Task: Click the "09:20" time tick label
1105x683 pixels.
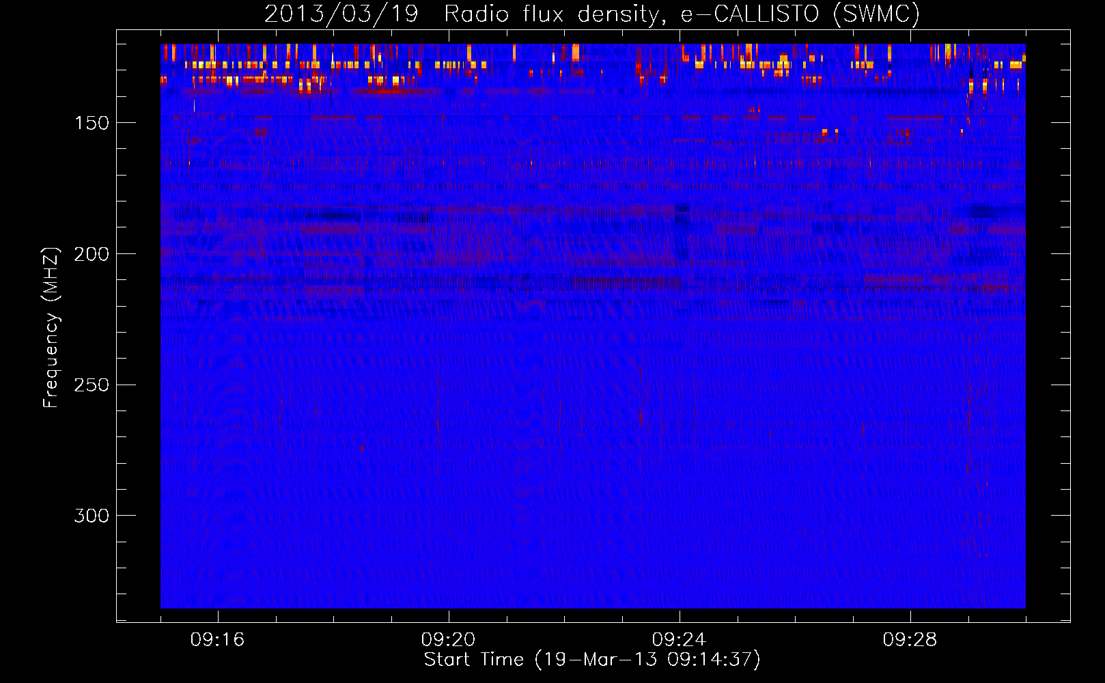Action: (448, 639)
